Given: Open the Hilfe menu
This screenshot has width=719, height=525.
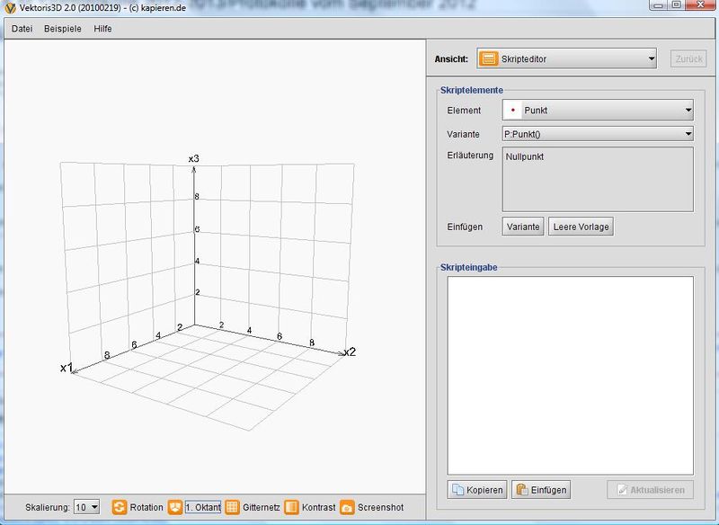Looking at the screenshot, I should tap(102, 29).
